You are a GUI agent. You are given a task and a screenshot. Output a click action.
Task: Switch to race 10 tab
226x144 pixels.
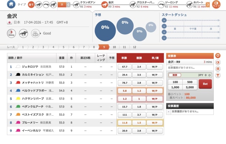(x=114, y=47)
